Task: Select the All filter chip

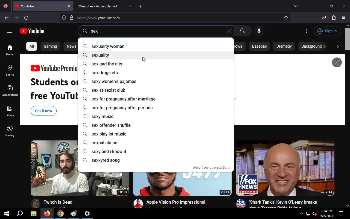Action: pyautogui.click(x=32, y=46)
